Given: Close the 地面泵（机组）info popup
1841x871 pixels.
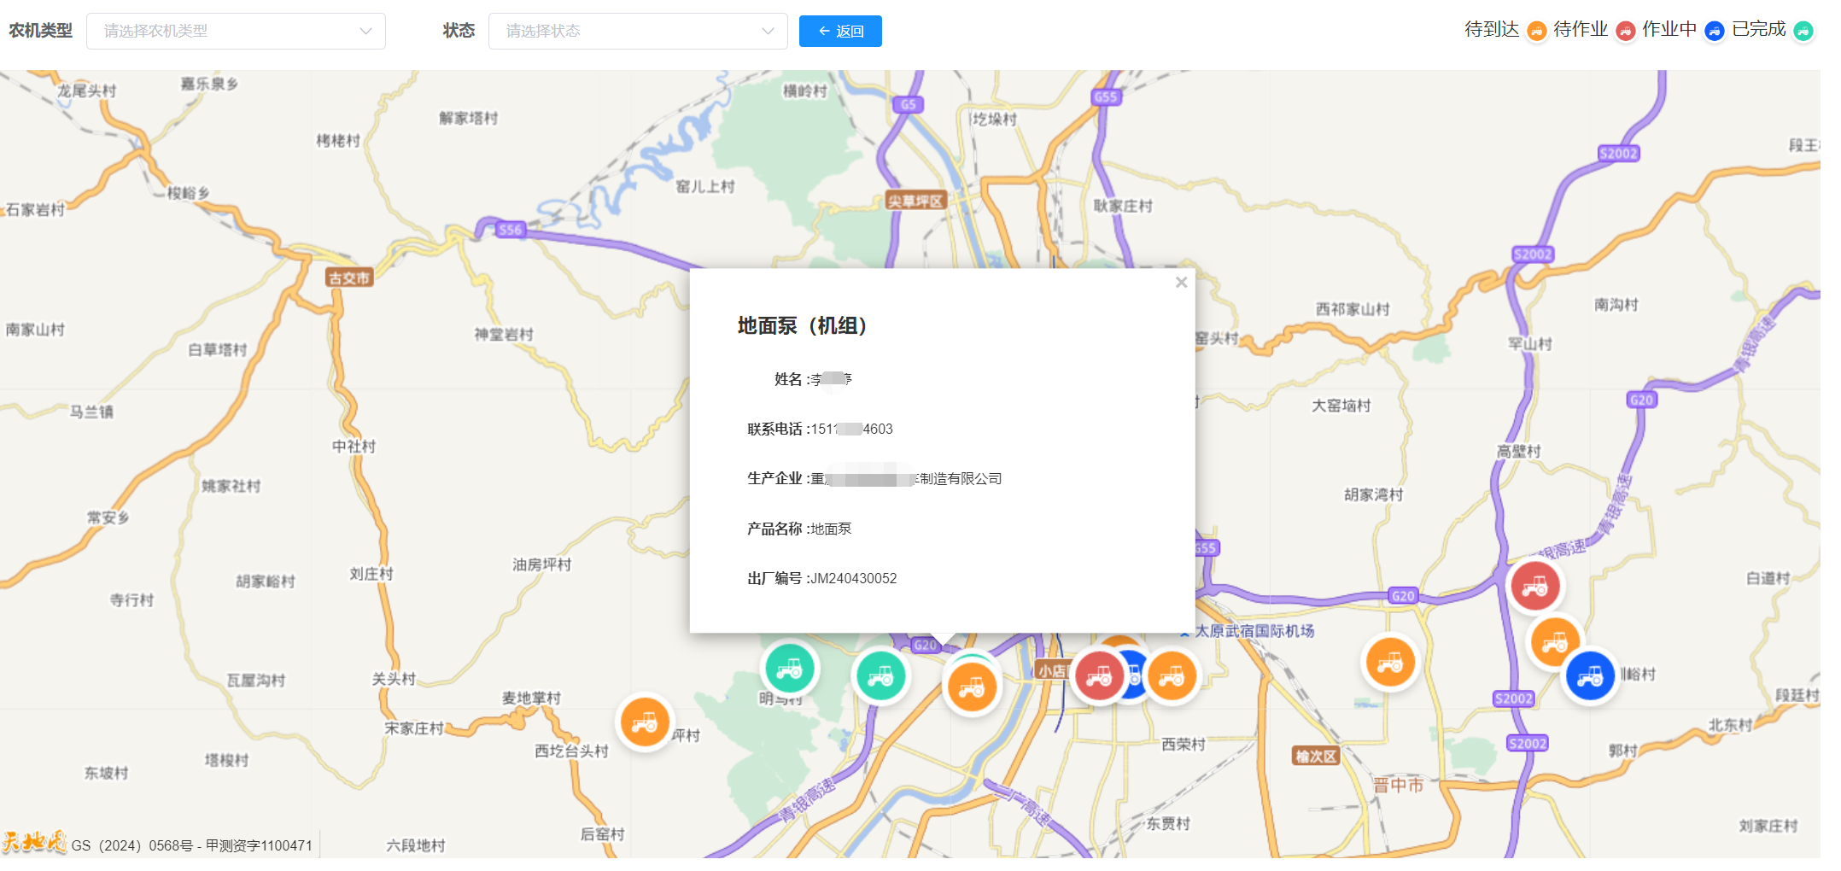Looking at the screenshot, I should click(x=1181, y=283).
